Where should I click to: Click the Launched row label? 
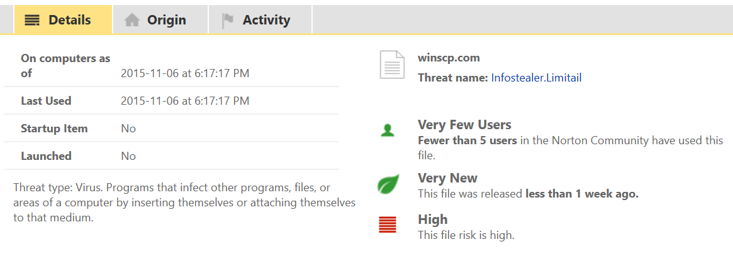tap(46, 156)
